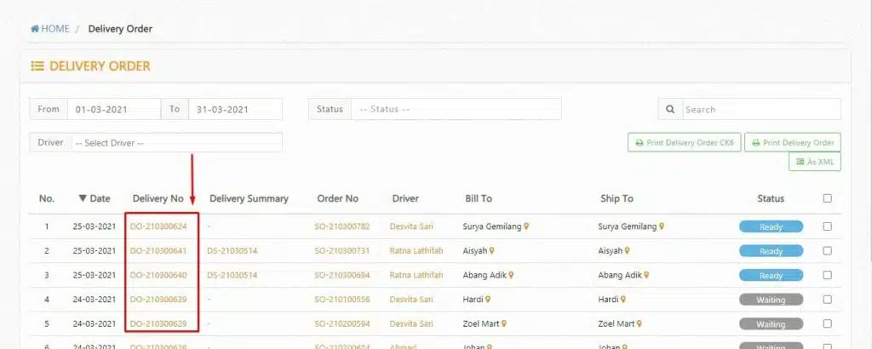Click the Print Delivery Order button
872x349 pixels.
pos(793,143)
